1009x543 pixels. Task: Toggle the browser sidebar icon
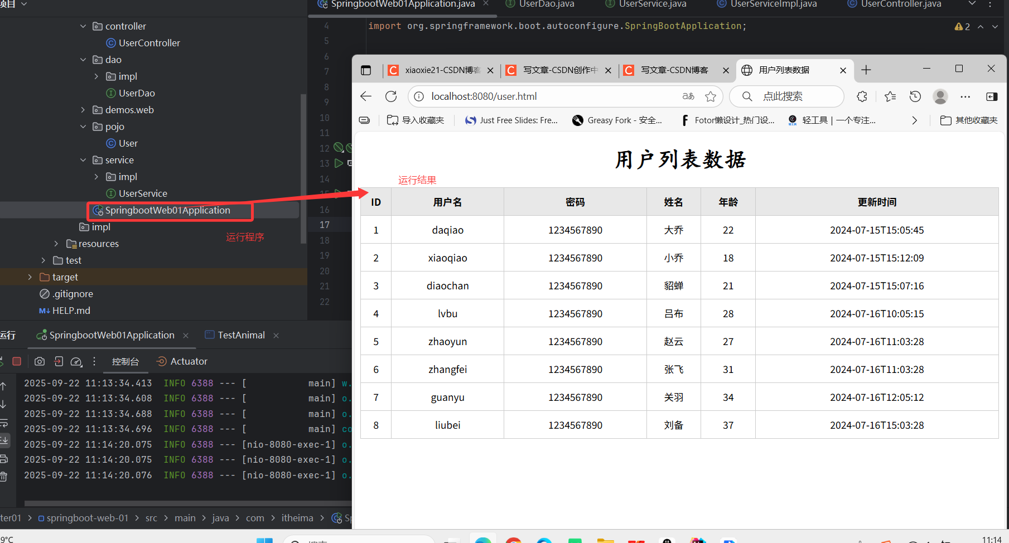tap(992, 96)
